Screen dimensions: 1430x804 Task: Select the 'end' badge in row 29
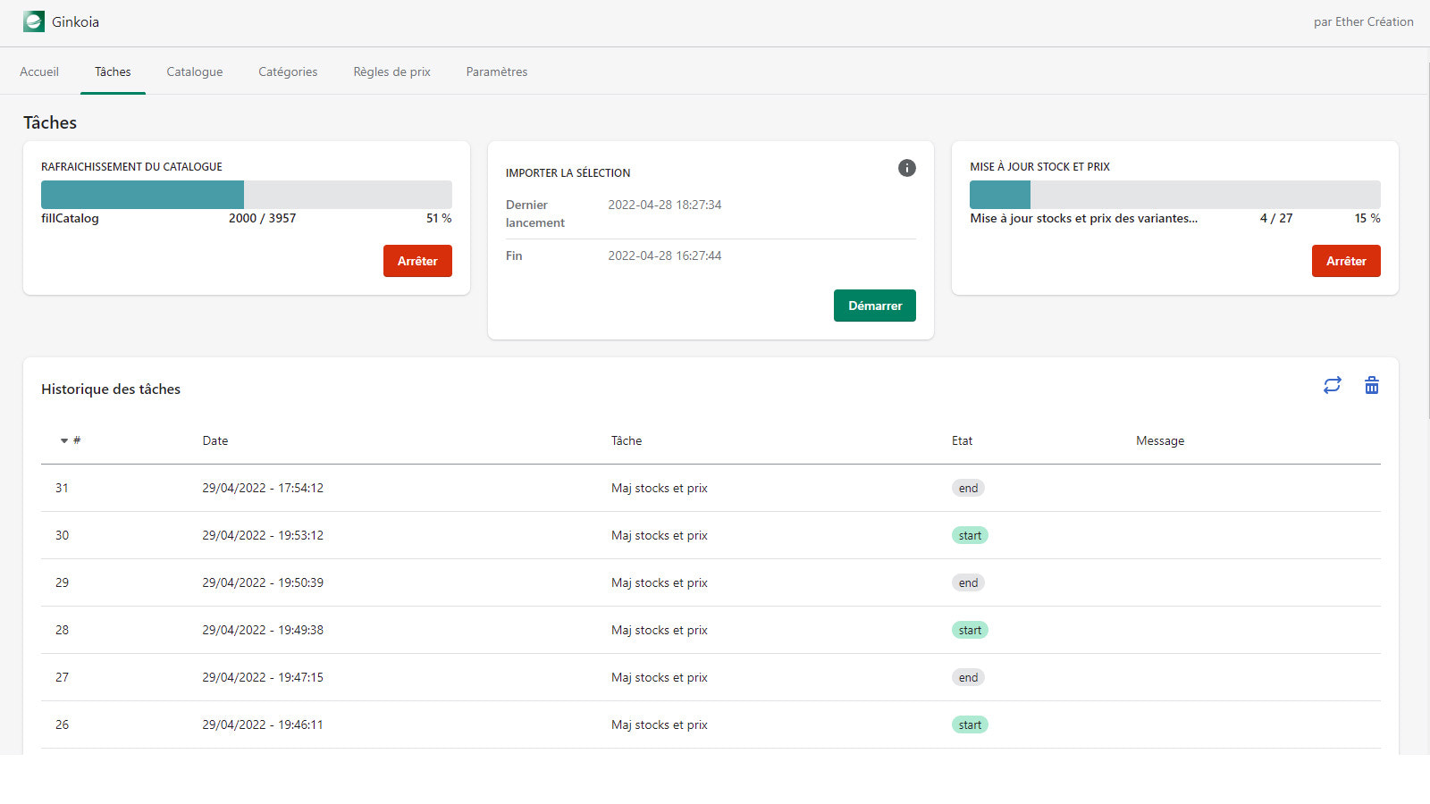click(968, 582)
